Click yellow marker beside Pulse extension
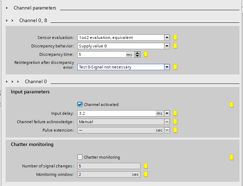The image size is (243, 186). click(175, 130)
